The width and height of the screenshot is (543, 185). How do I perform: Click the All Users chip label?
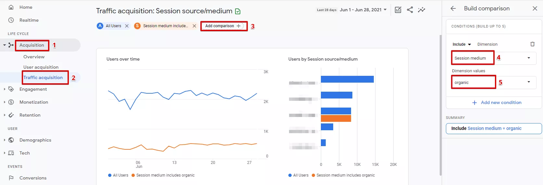113,26
